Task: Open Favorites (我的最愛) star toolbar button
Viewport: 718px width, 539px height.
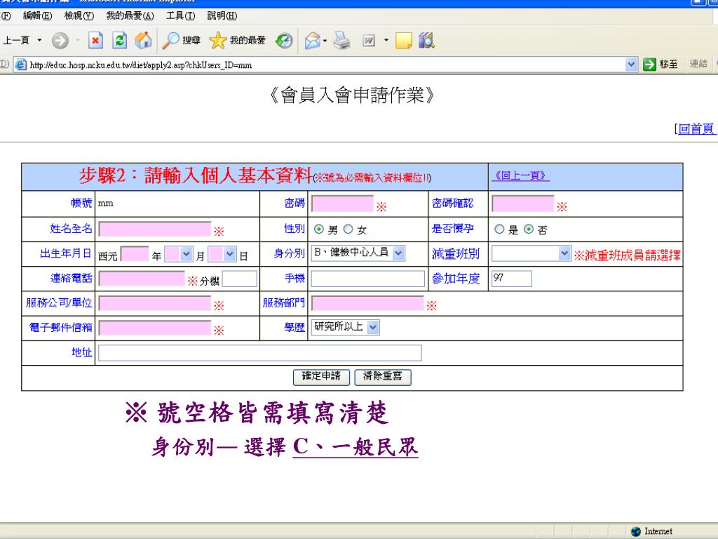Action: 237,40
